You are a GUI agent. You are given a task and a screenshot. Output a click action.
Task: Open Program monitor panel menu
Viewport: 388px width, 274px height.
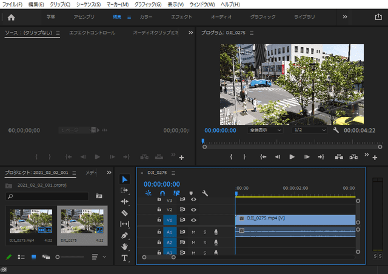[x=252, y=33]
